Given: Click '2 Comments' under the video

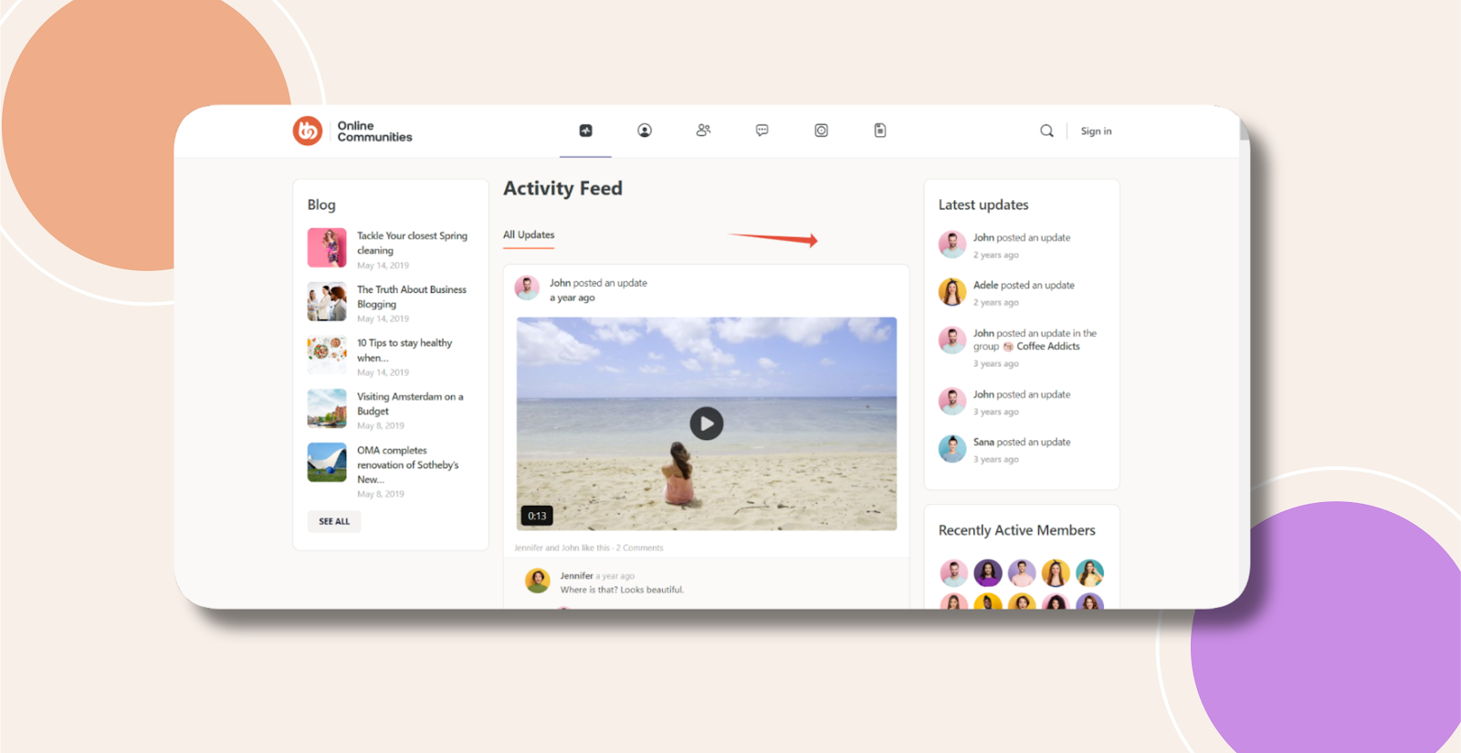Looking at the screenshot, I should tap(639, 548).
